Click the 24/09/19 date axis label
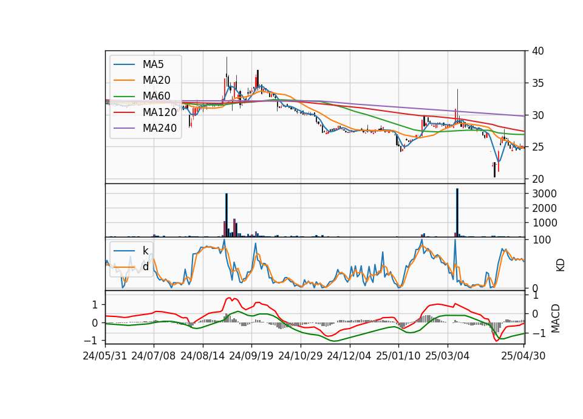This screenshot has width=583, height=419. click(251, 356)
